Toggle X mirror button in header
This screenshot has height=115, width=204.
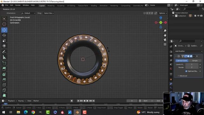coord(147,13)
